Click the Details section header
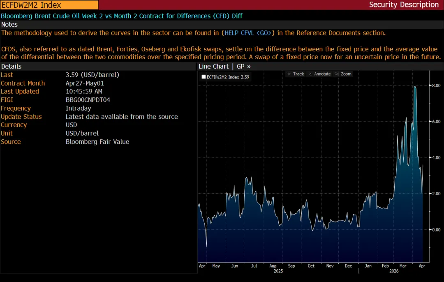 click(12, 66)
